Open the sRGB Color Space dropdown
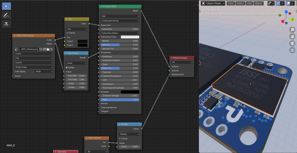This screenshot has width=297, height=153. 44,71
